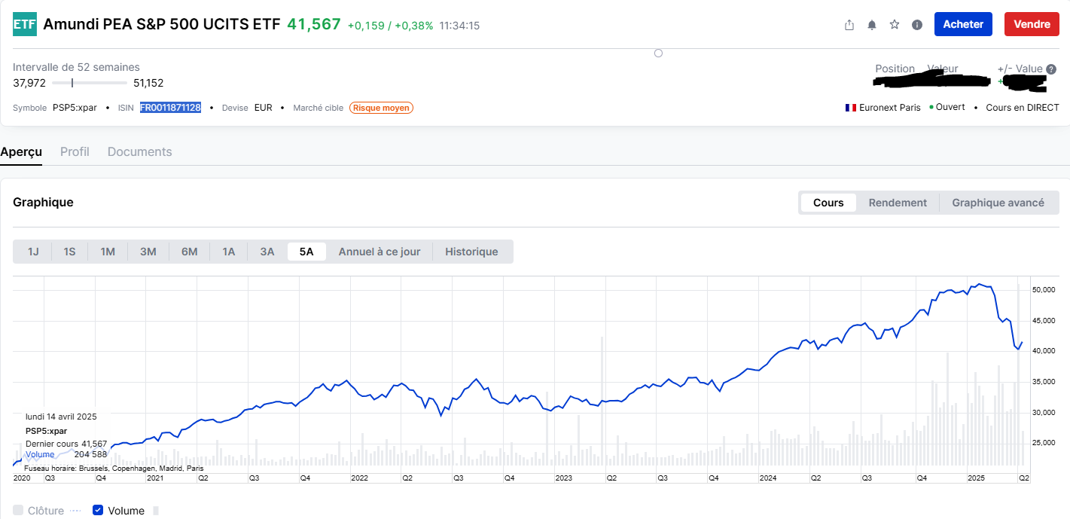Screen dimensions: 1070x519
Task: Click Cours en DIRECT label
Action: click(1023, 108)
